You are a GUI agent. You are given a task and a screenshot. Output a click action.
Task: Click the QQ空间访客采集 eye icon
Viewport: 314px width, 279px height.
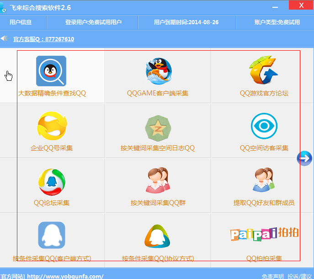pyautogui.click(x=264, y=126)
